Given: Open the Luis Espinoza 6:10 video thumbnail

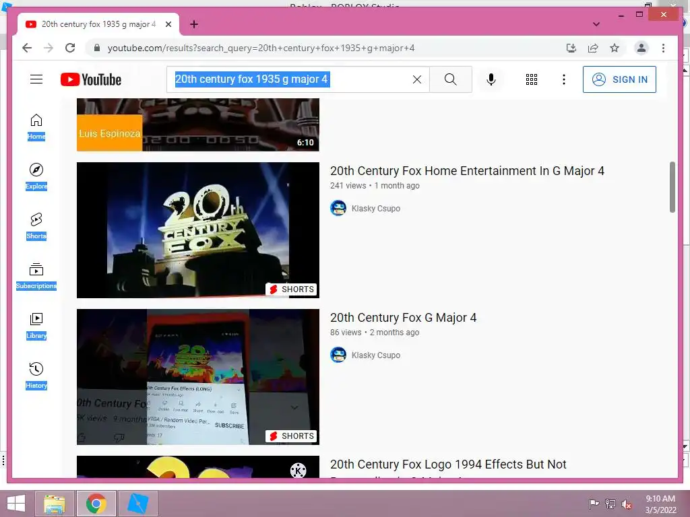Looking at the screenshot, I should [198, 125].
